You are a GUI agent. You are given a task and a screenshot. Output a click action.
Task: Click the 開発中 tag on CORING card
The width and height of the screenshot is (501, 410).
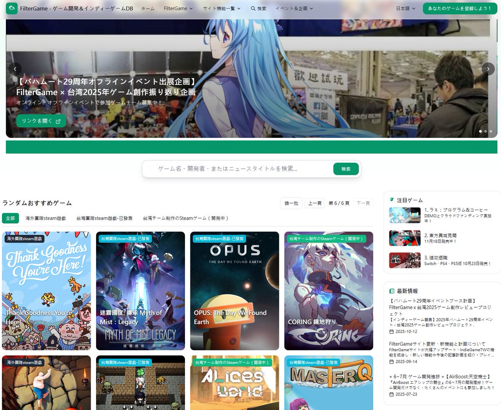click(326, 239)
